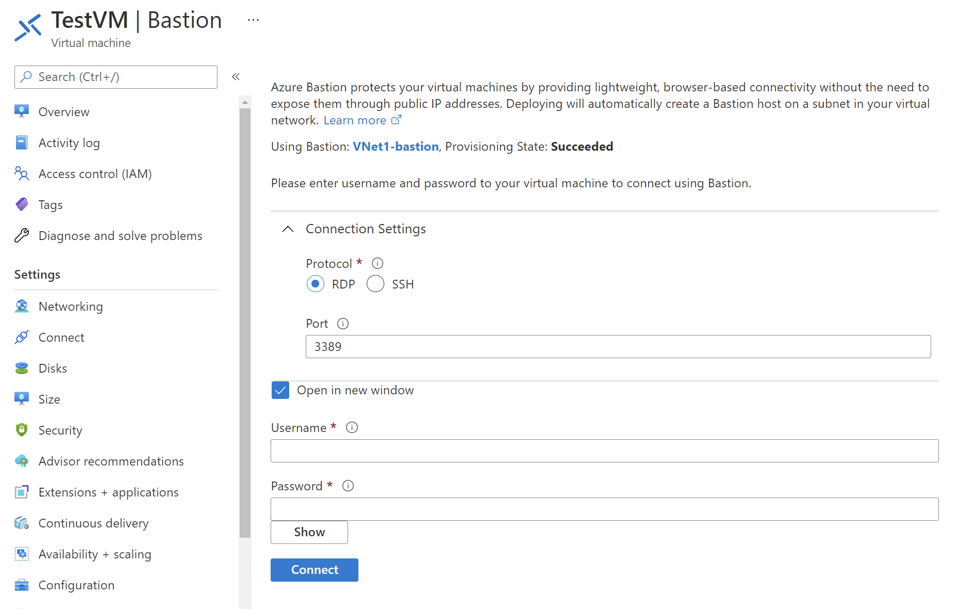957x609 pixels.
Task: Click the Disks icon in Settings
Action: [22, 368]
